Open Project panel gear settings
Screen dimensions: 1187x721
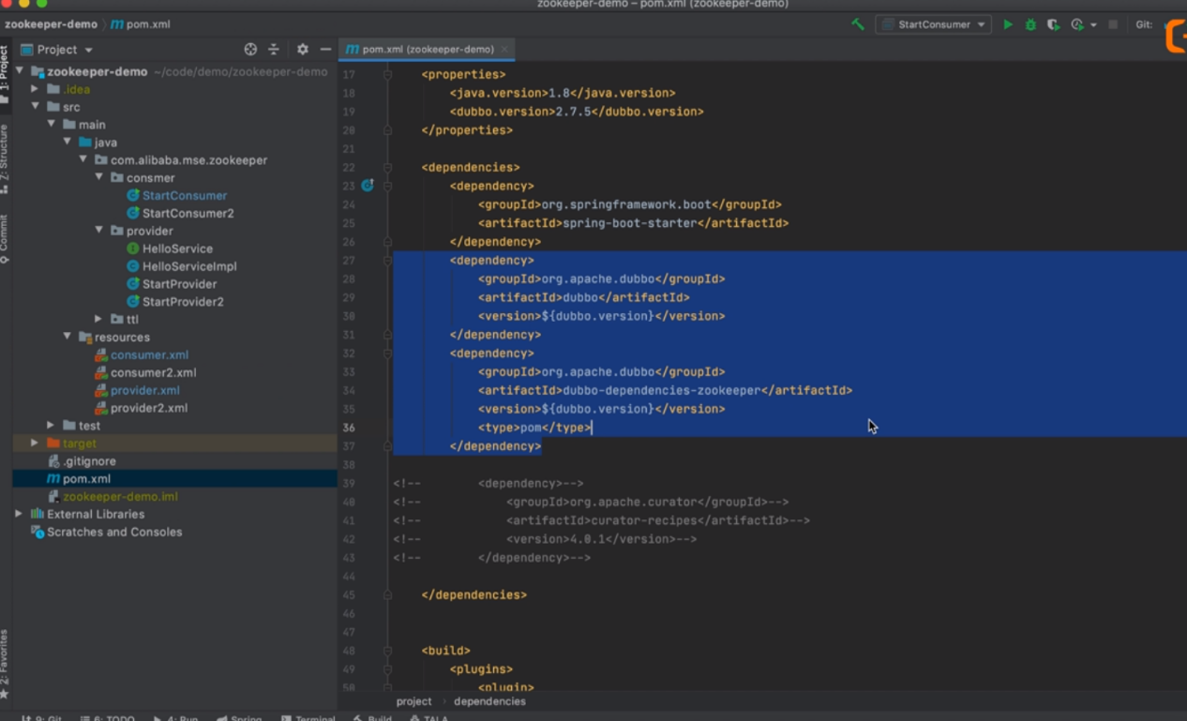click(302, 49)
